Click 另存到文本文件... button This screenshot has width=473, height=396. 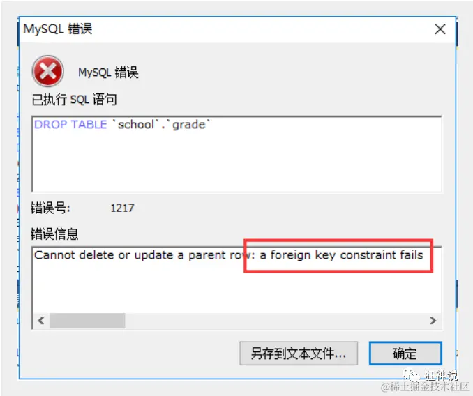(299, 353)
